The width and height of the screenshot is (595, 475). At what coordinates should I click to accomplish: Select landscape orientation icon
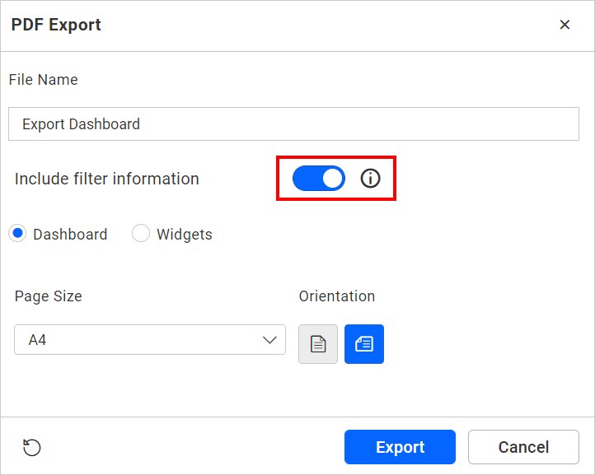pos(364,344)
